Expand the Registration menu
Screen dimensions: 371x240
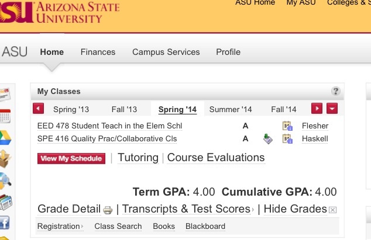60,226
